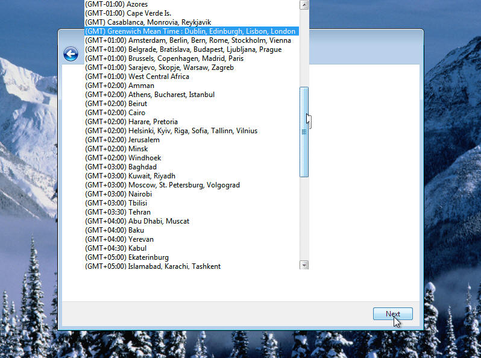The width and height of the screenshot is (481, 358).
Task: Select Amsterdam, Berlin, Bern, Rome time zone
Action: pos(192,40)
